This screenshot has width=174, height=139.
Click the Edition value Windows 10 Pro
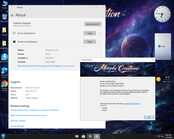[x=52, y=50]
